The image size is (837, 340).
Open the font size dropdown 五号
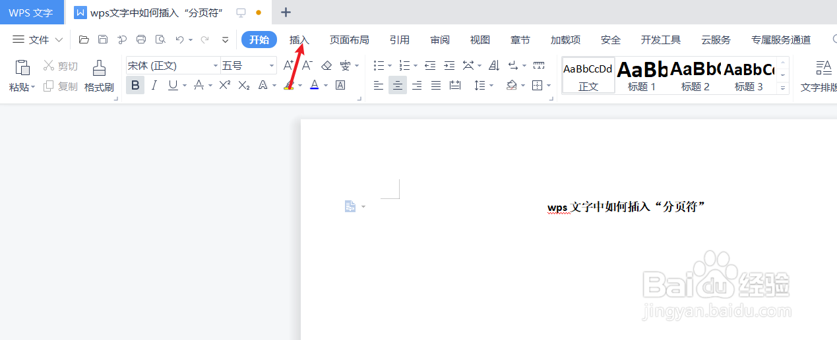tap(272, 65)
